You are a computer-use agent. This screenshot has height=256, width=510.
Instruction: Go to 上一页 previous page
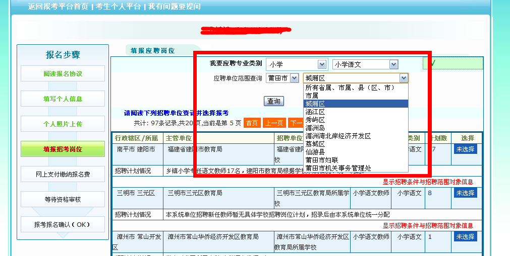point(274,123)
